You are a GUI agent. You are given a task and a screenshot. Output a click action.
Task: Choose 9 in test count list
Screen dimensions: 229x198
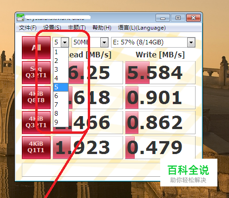pos(61,122)
